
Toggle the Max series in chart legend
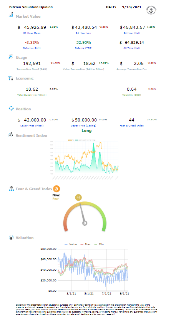tap(85, 244)
